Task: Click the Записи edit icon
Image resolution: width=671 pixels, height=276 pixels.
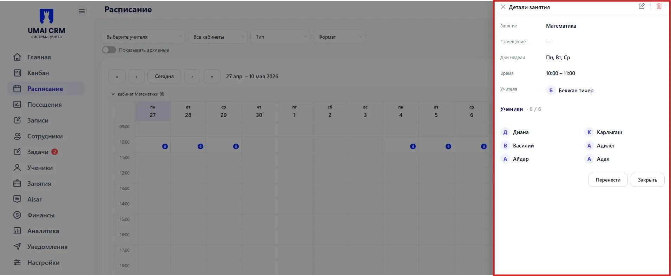Action: pos(17,120)
